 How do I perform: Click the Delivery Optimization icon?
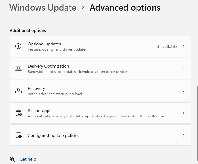point(19,69)
